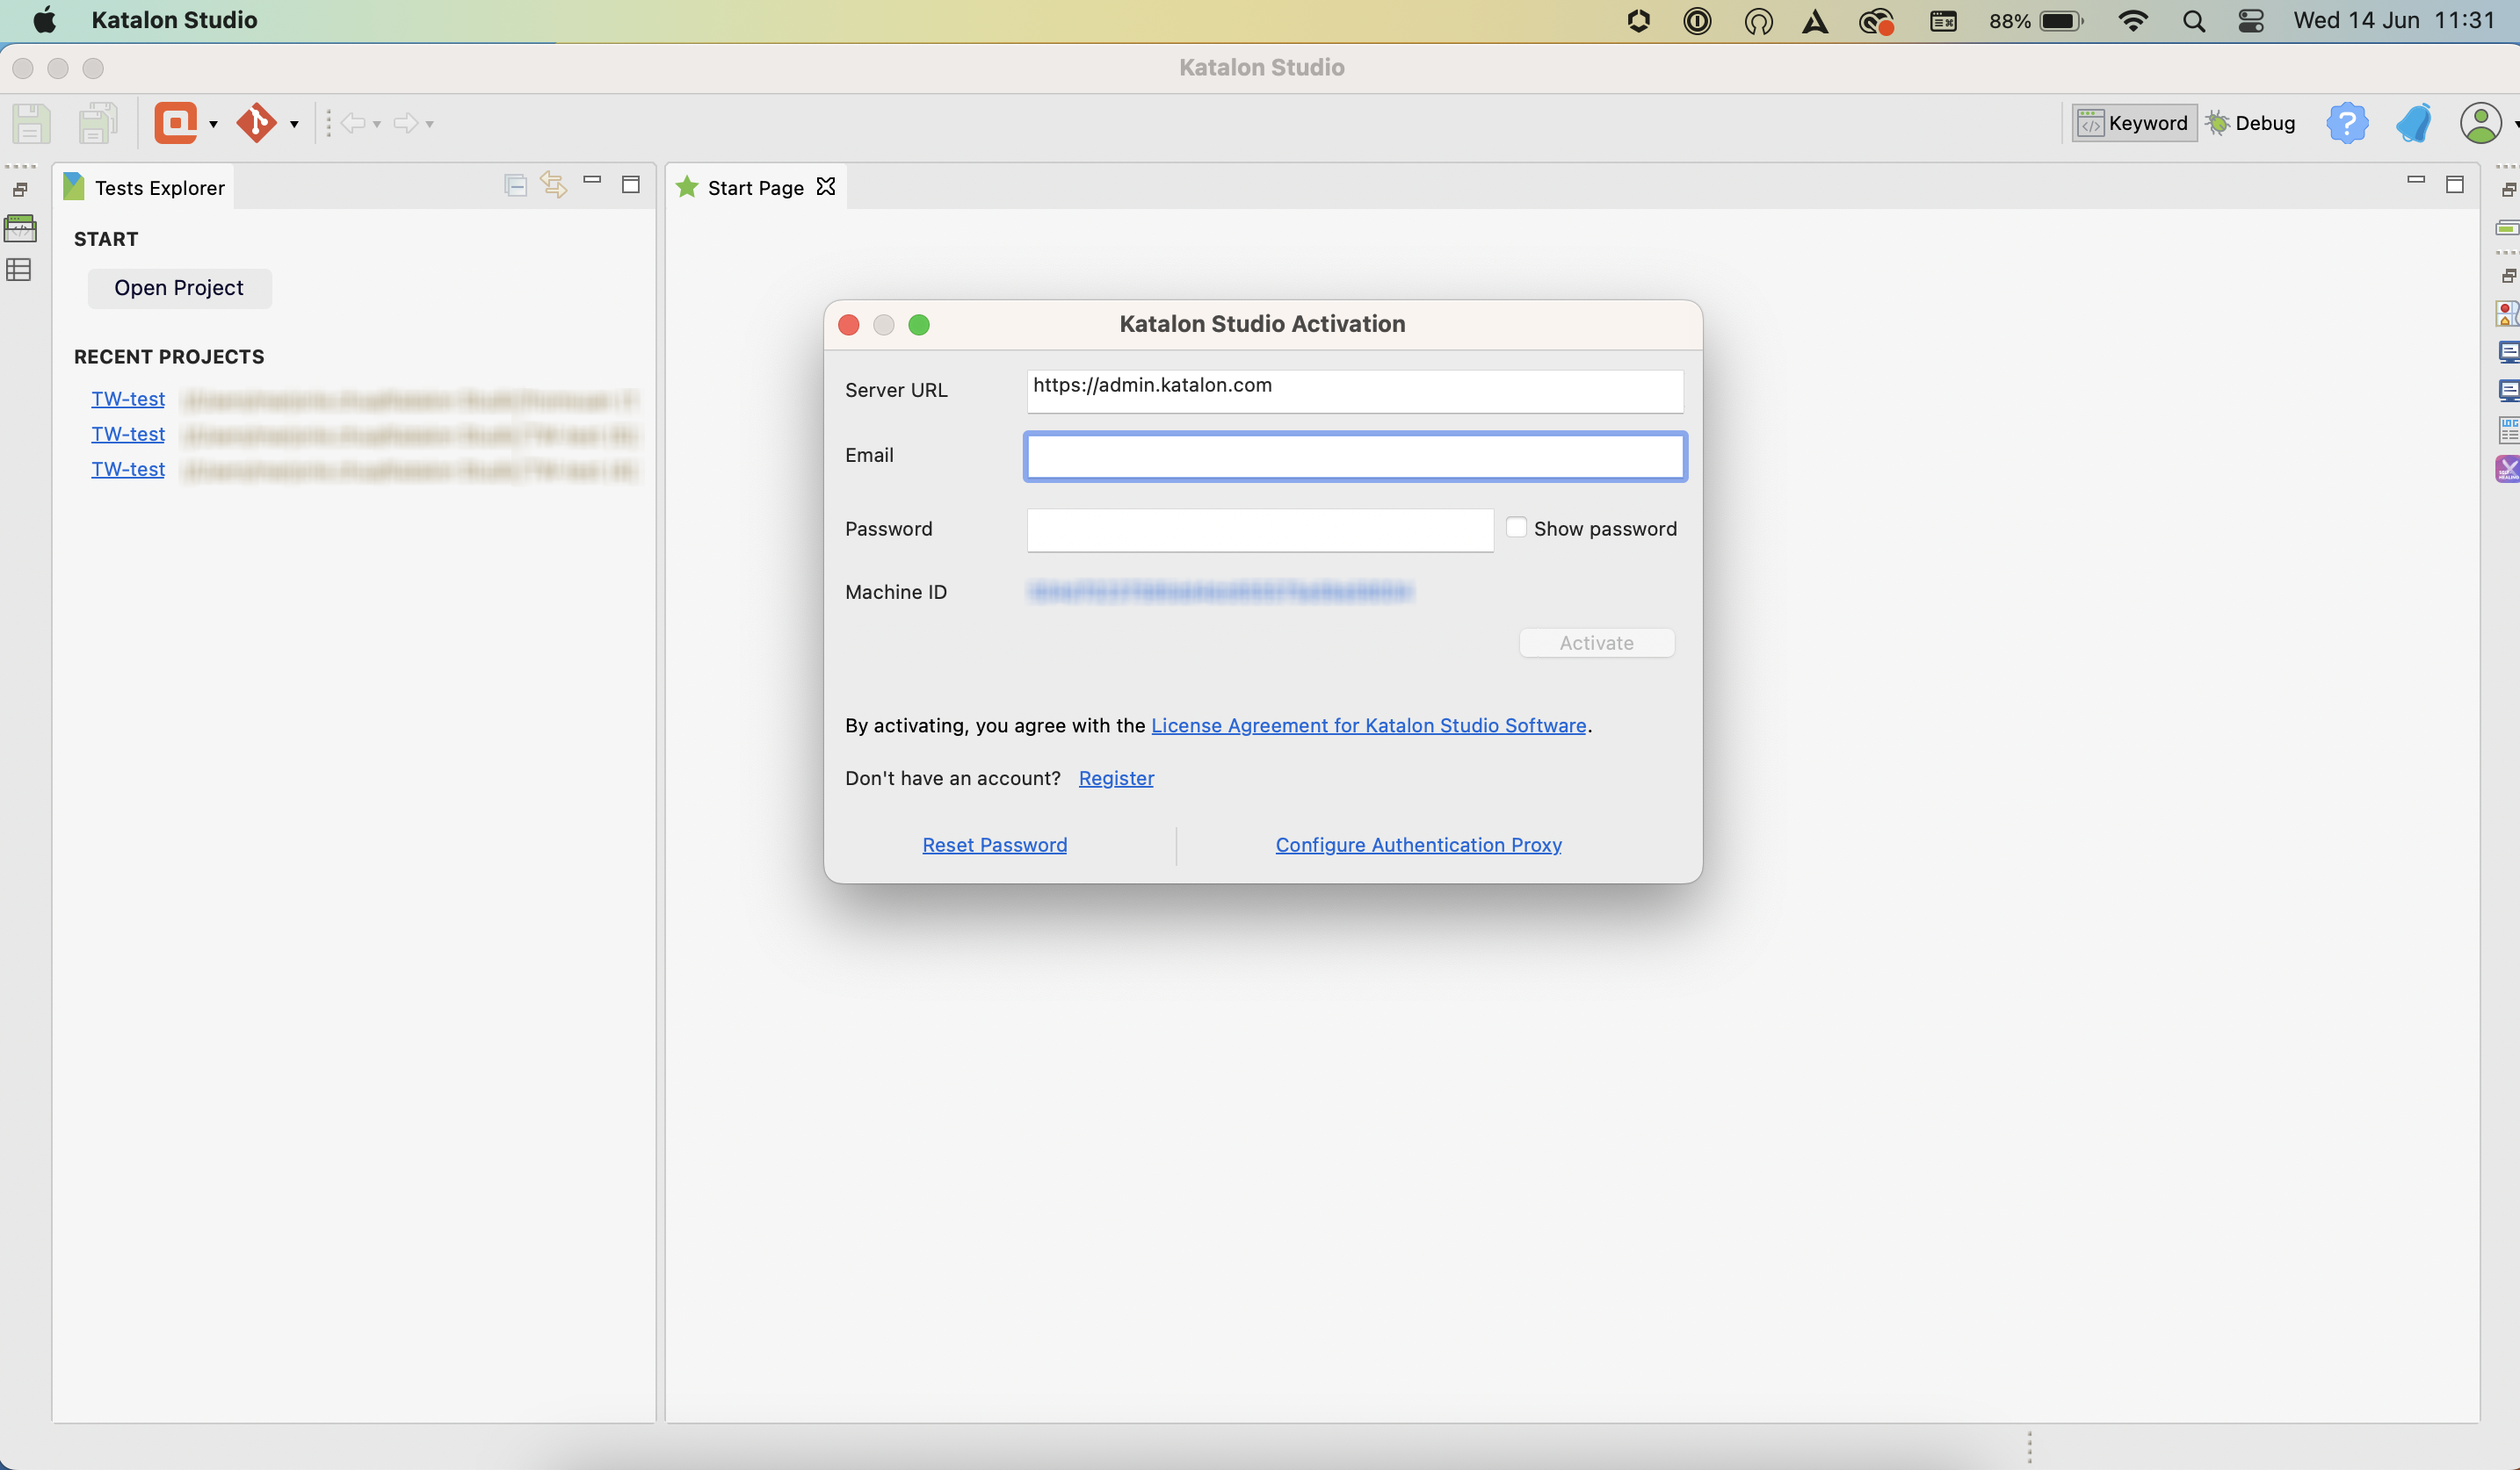Click right sidebar top restore icon

click(x=2507, y=189)
